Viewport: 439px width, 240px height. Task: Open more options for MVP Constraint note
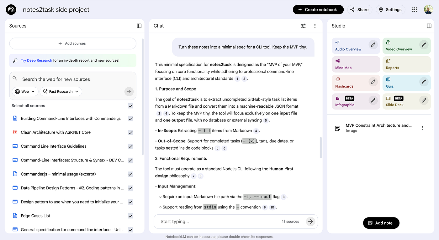click(423, 128)
